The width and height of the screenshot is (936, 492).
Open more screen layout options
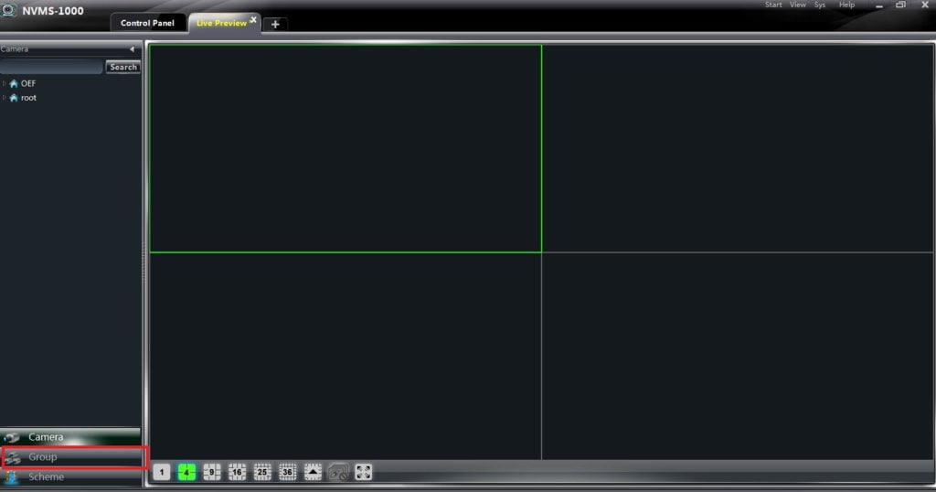point(313,472)
